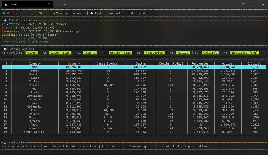
Task: Click the Critical column header
Action: pos(254,63)
